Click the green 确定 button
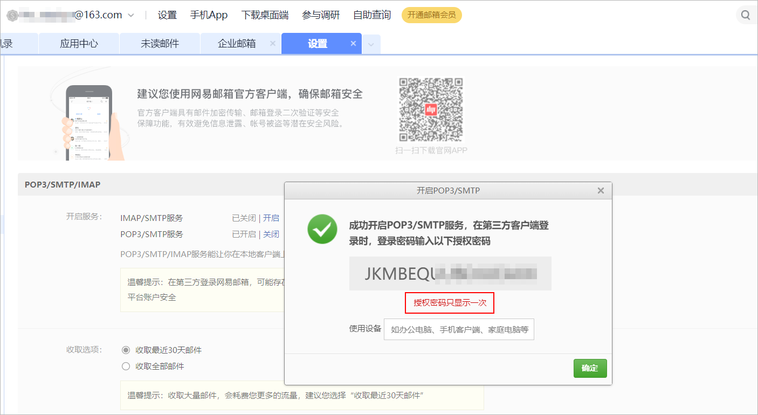The width and height of the screenshot is (758, 415). (590, 368)
